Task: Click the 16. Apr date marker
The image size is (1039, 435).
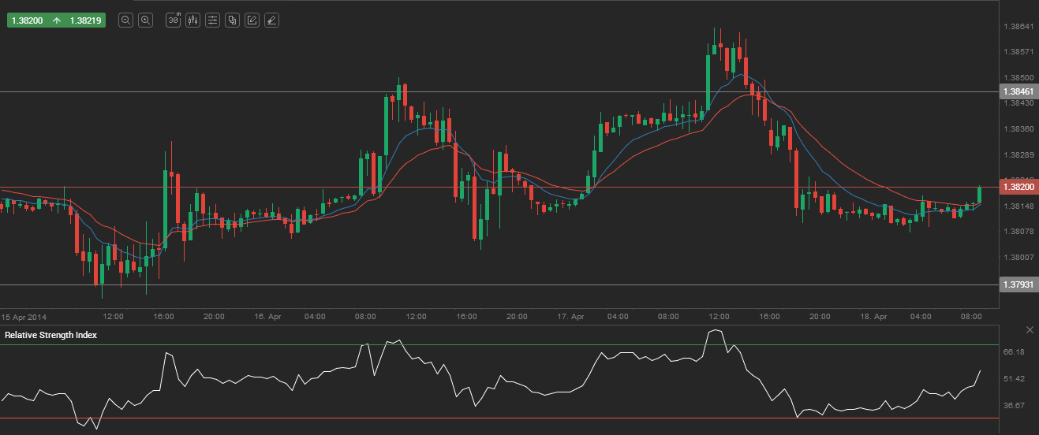Action: [x=267, y=316]
